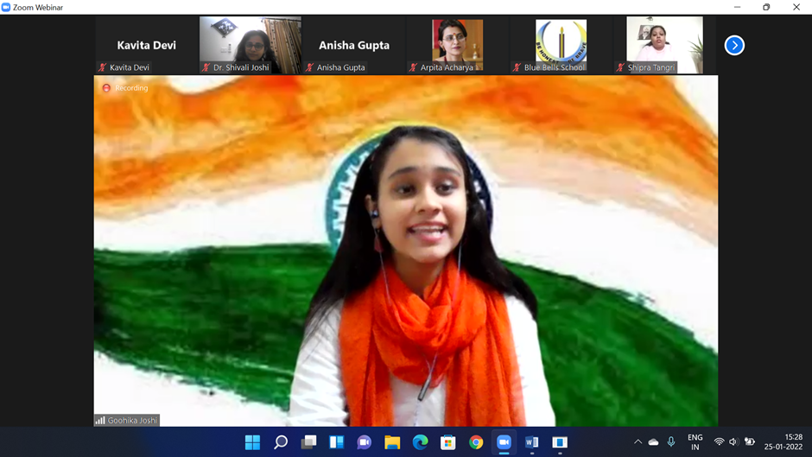Show next participants with the blue arrow

(734, 45)
